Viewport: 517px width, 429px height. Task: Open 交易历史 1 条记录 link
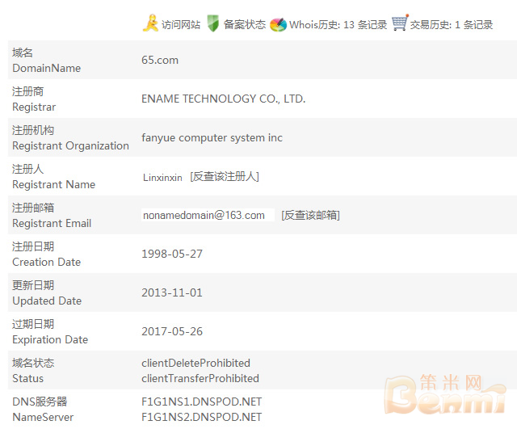[x=452, y=25]
